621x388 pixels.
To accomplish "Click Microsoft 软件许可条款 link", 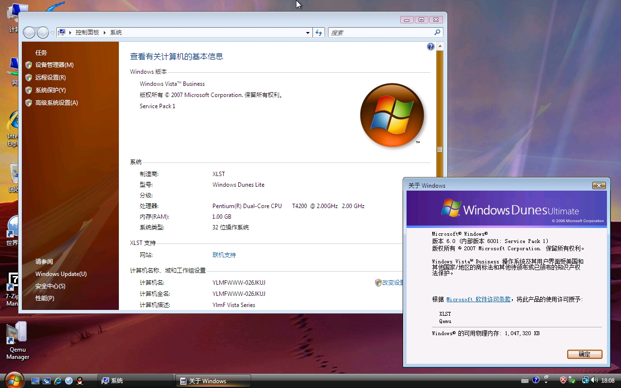I will 478,300.
